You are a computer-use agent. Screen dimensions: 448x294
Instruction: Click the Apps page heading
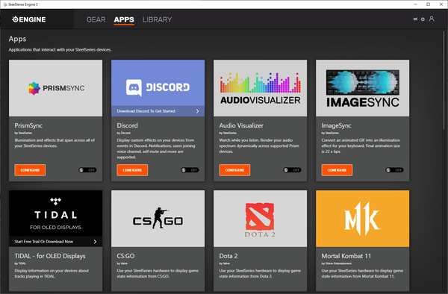tap(17, 39)
